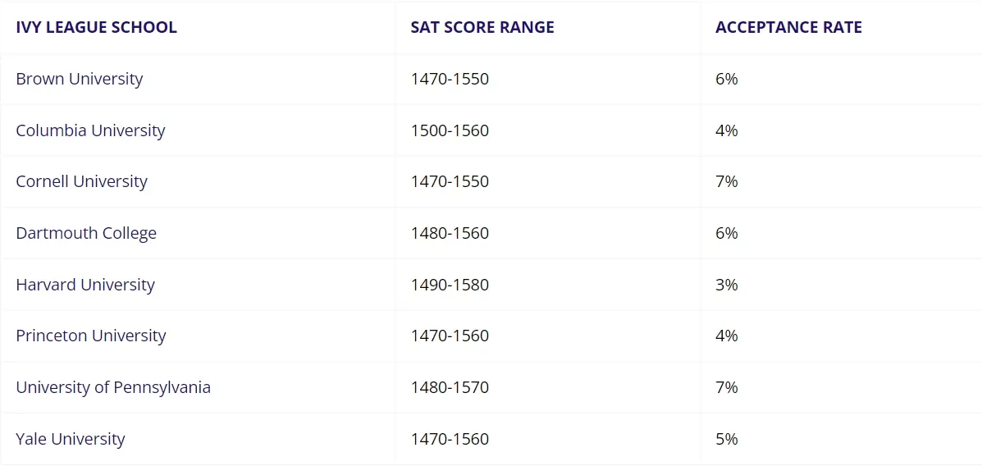The width and height of the screenshot is (982, 466).
Task: Select the Brown University cell
Action: pos(80,79)
